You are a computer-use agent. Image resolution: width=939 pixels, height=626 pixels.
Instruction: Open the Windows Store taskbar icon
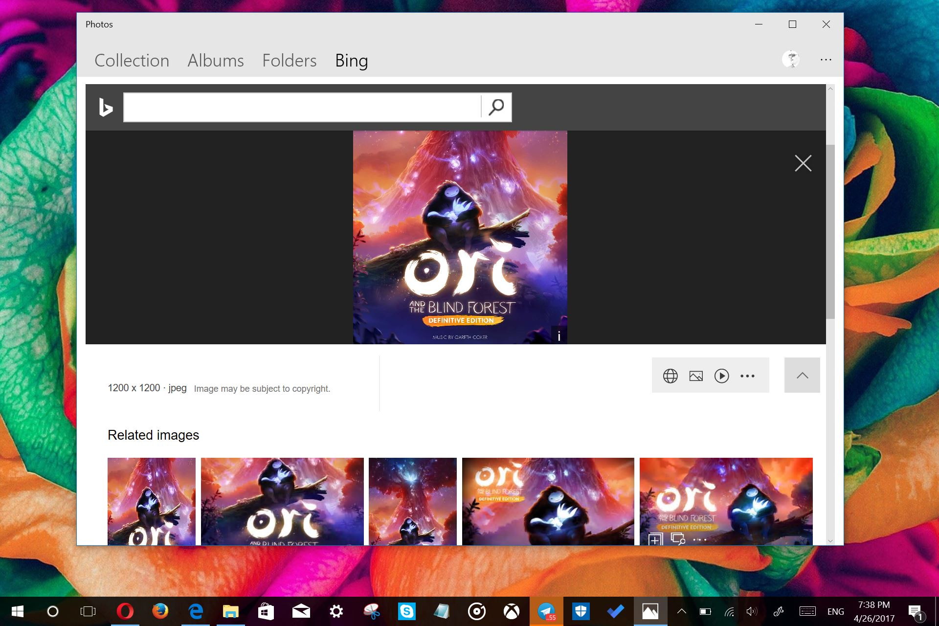click(x=266, y=611)
